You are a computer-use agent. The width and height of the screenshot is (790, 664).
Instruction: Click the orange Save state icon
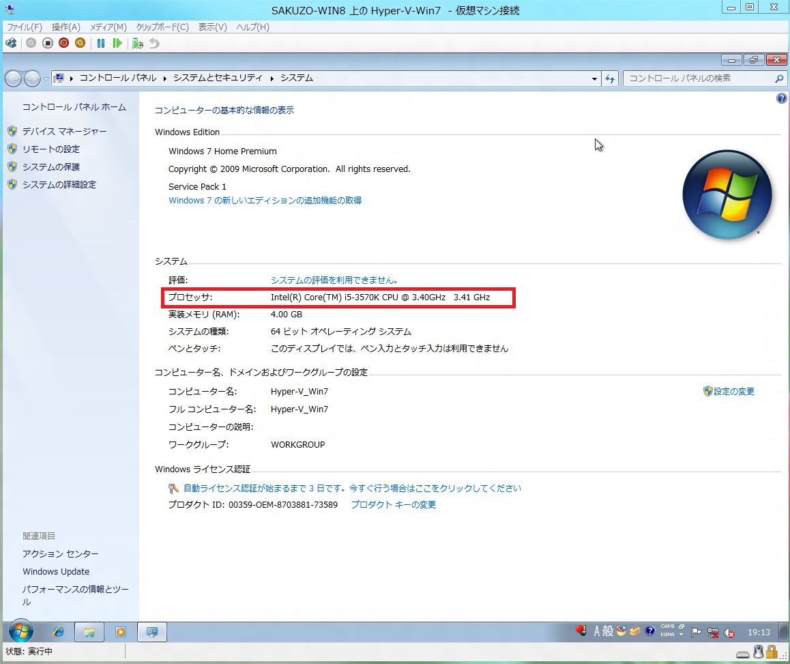pyautogui.click(x=80, y=44)
